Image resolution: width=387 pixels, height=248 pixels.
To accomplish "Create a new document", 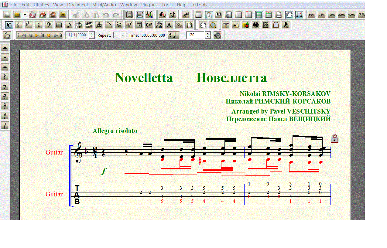I will click(7, 15).
